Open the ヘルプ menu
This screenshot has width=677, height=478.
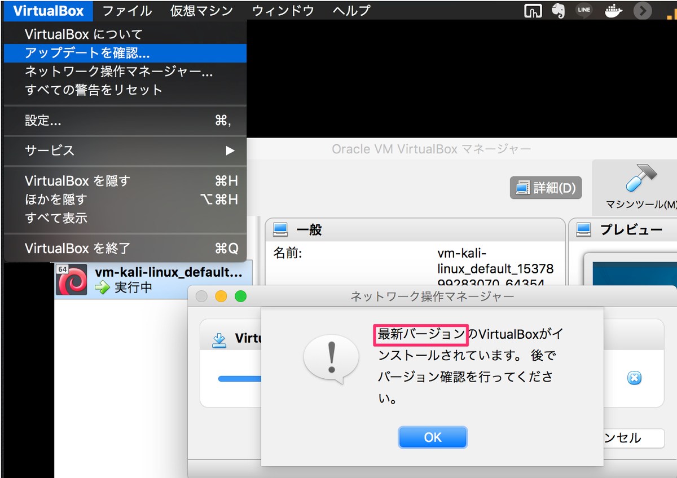click(351, 10)
